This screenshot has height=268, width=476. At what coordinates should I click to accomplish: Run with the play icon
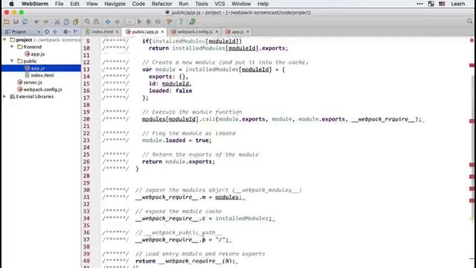139,22
